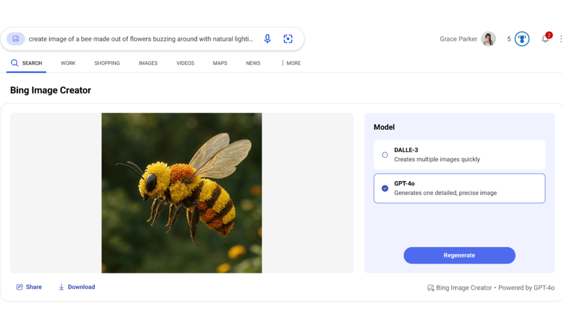Click the image icon in the search bar
Image resolution: width=562 pixels, height=329 pixels.
coord(15,39)
